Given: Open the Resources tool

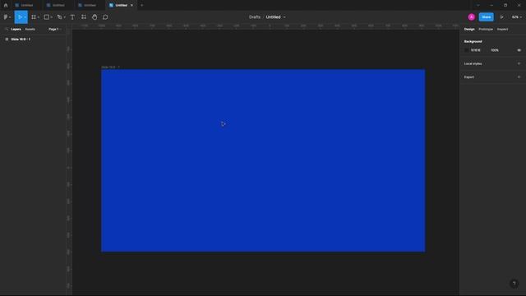Looking at the screenshot, I should coord(84,17).
